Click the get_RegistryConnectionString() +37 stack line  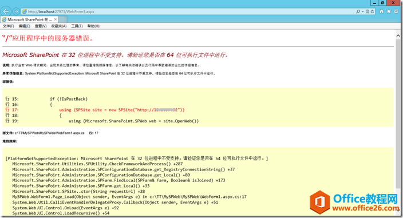click(x=124, y=169)
